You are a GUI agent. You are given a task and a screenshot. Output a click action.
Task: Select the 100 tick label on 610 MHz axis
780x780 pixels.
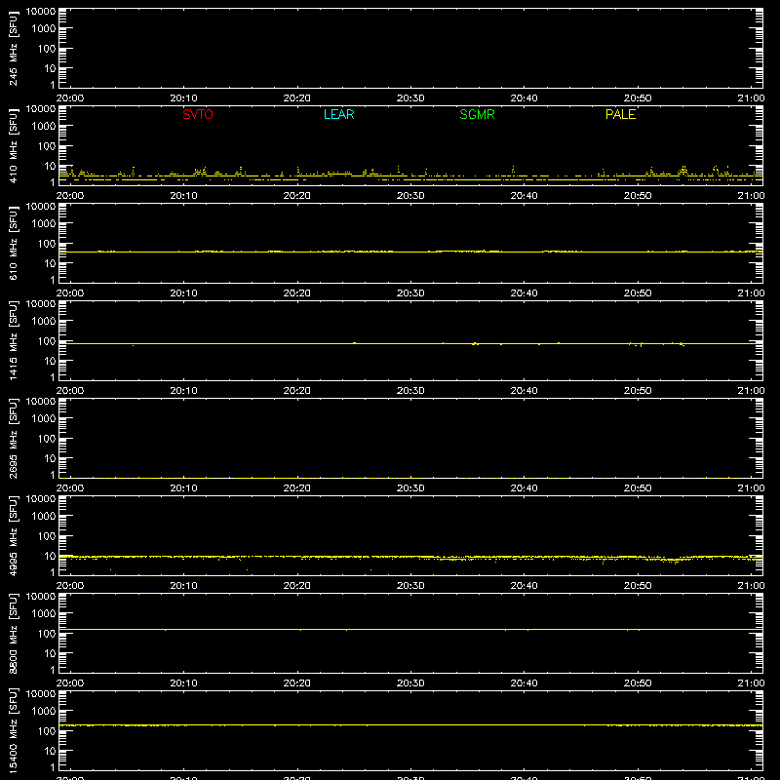(47, 244)
